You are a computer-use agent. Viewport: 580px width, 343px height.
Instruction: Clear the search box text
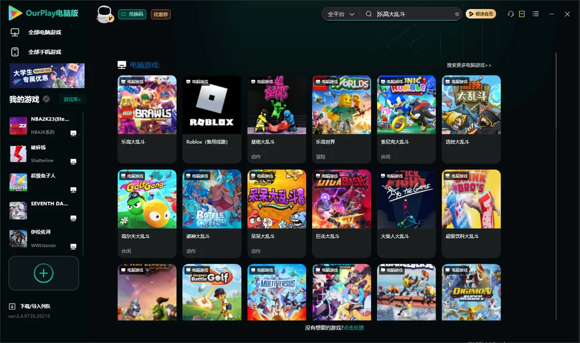(x=457, y=14)
